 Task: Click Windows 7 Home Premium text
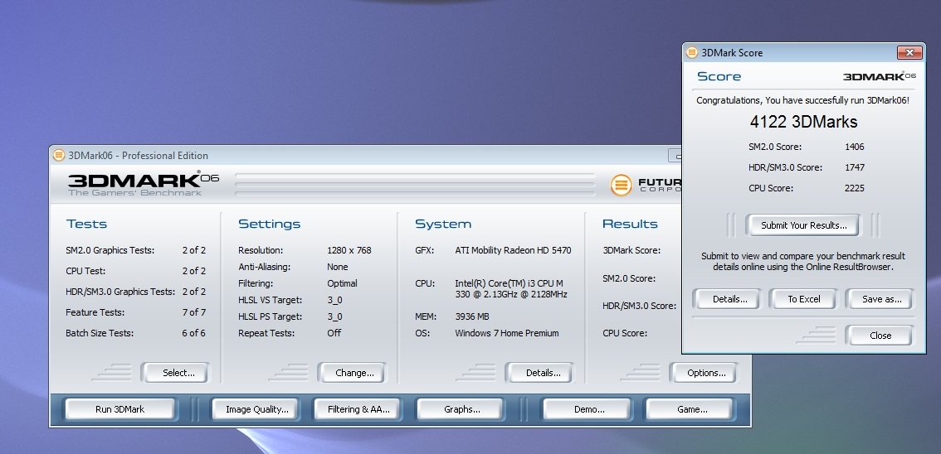pos(506,333)
